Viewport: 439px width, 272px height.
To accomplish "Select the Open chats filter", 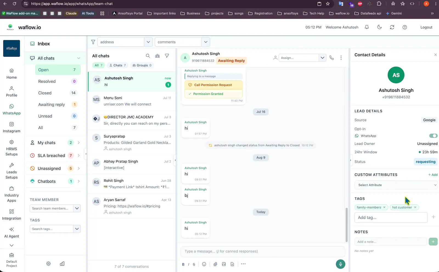I will 58,70.
